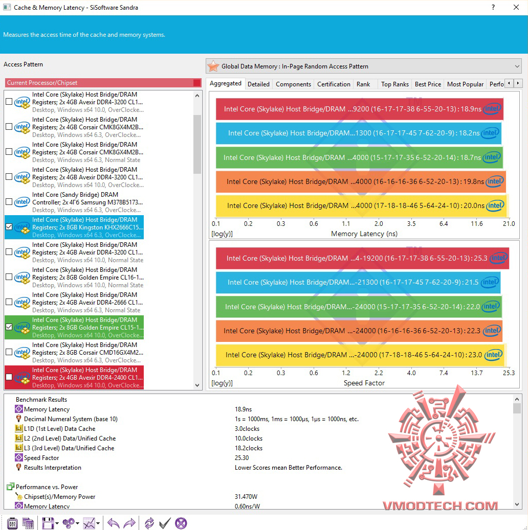Screen dimensions: 528x530
Task: Click processor list scroll up arrow
Action: click(197, 96)
